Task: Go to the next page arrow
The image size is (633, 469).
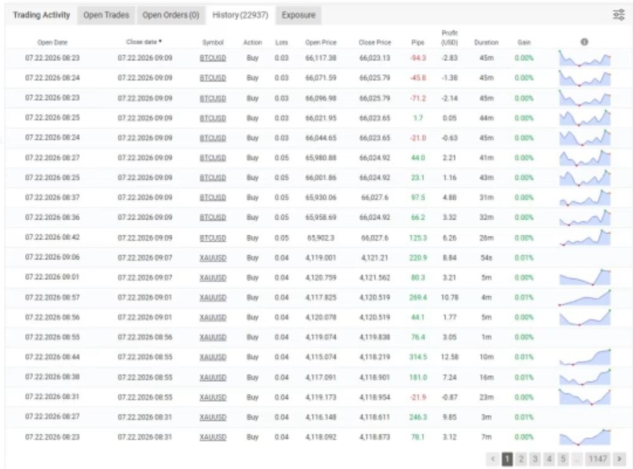Action: tap(619, 459)
